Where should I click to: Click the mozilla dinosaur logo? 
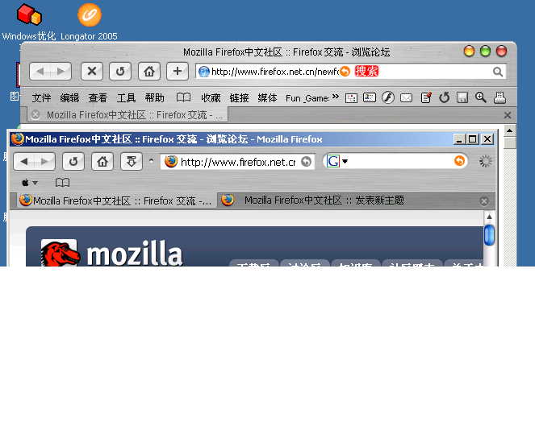60,253
